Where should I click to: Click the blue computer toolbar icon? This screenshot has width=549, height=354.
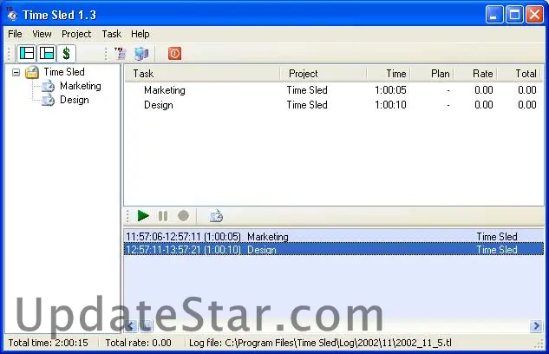141,54
